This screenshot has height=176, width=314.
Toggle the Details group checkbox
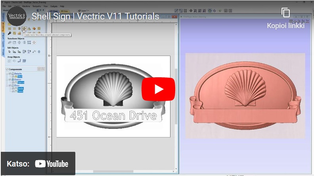click(x=10, y=74)
